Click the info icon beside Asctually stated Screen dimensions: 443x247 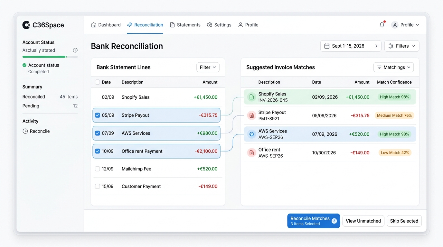75,50
